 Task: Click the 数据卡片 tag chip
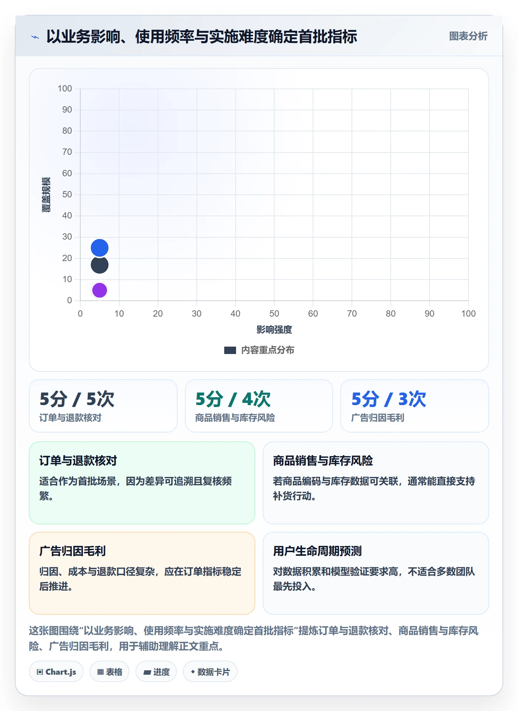210,672
